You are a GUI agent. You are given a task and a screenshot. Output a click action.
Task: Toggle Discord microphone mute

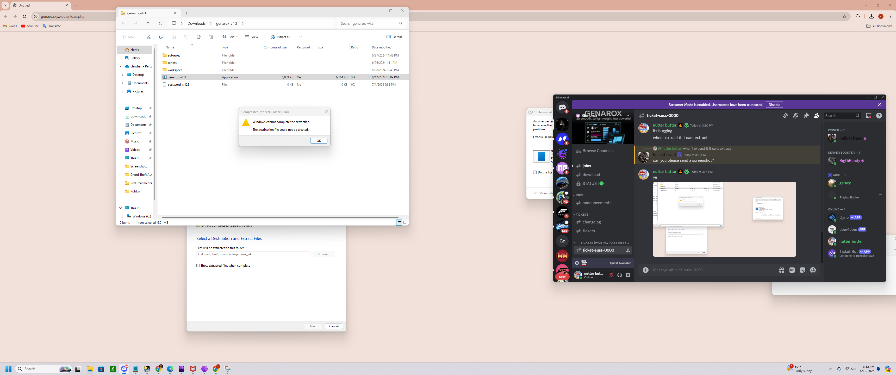coord(611,275)
